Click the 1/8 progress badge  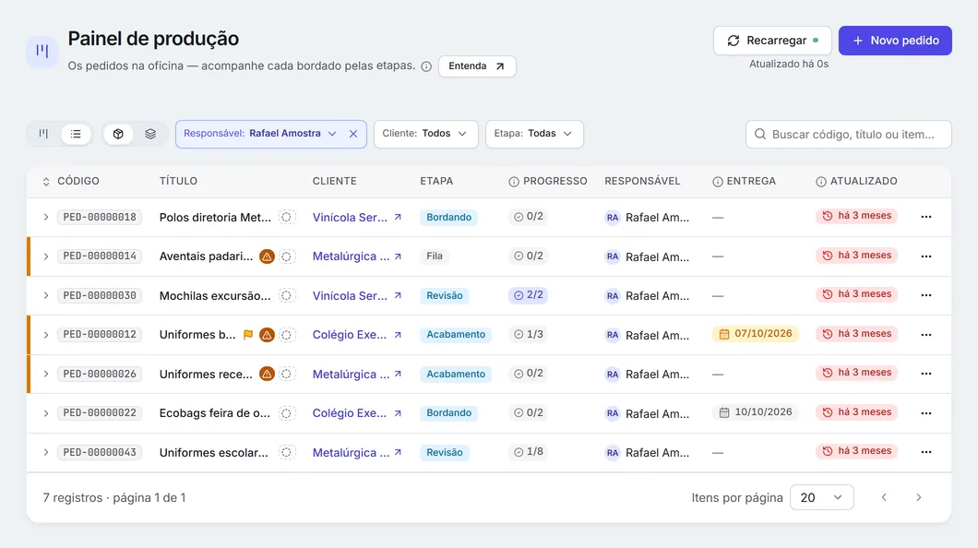529,451
